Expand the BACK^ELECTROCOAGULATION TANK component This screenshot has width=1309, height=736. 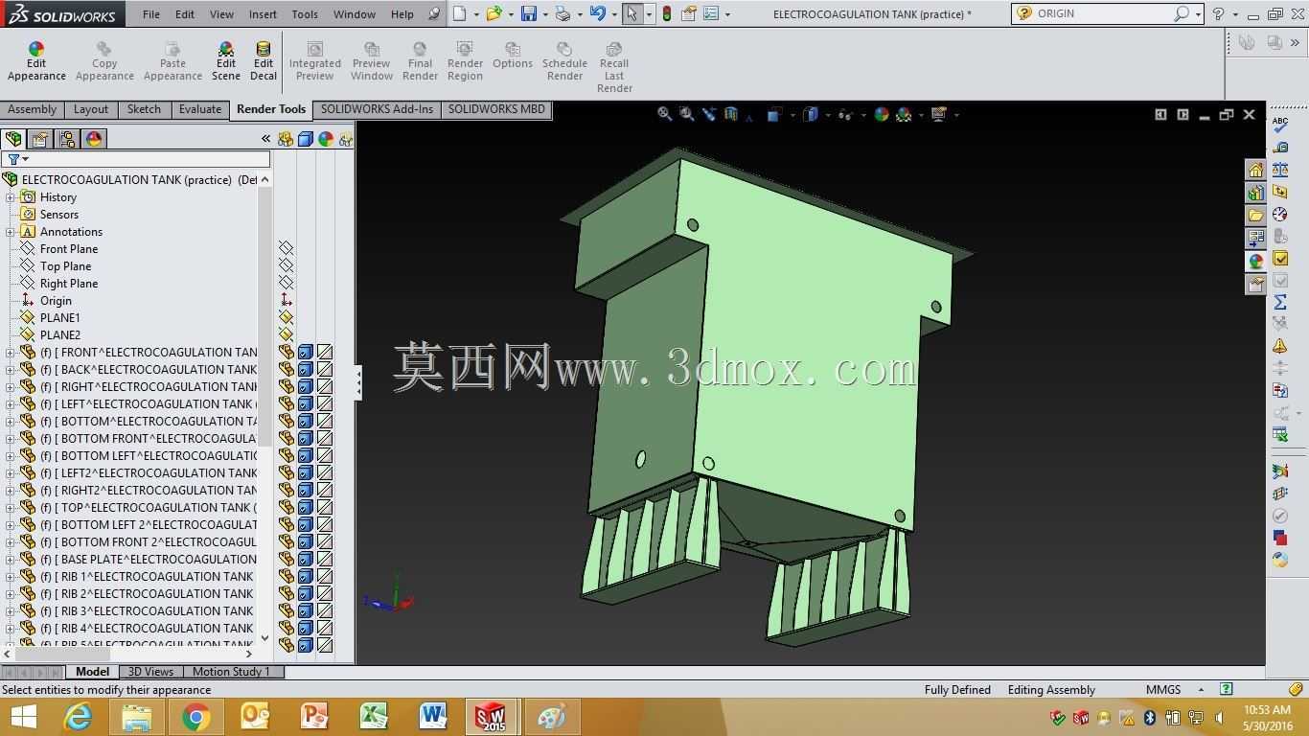pyautogui.click(x=11, y=370)
